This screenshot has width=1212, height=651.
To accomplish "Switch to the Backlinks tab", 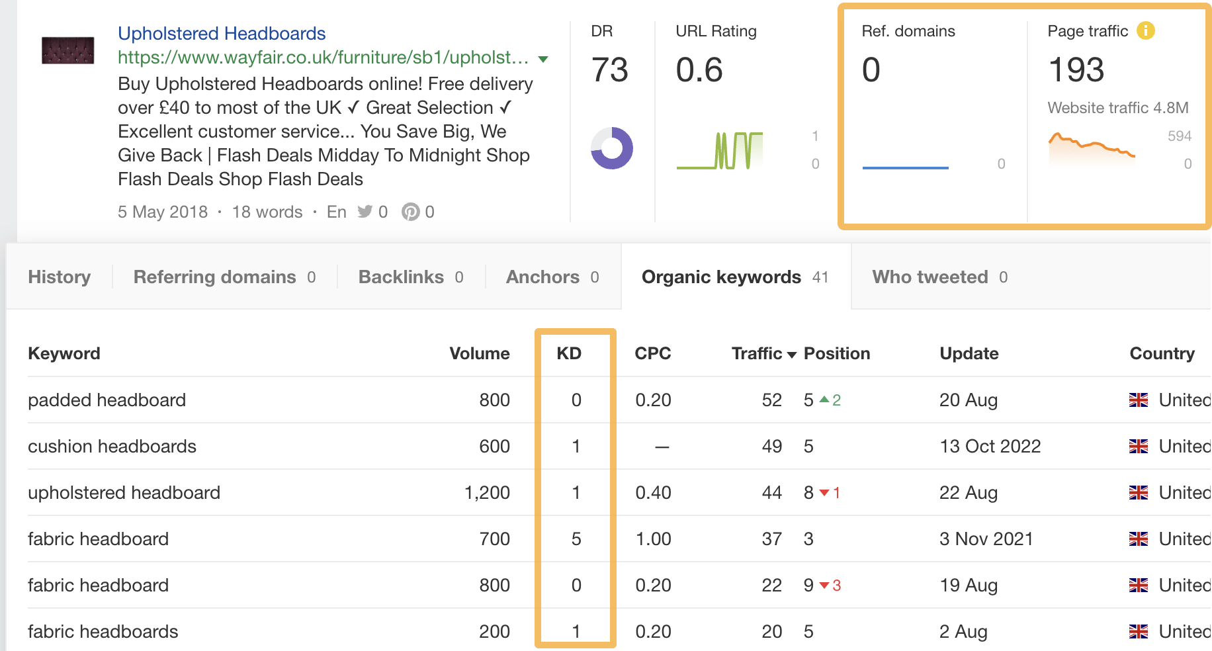I will [x=404, y=277].
